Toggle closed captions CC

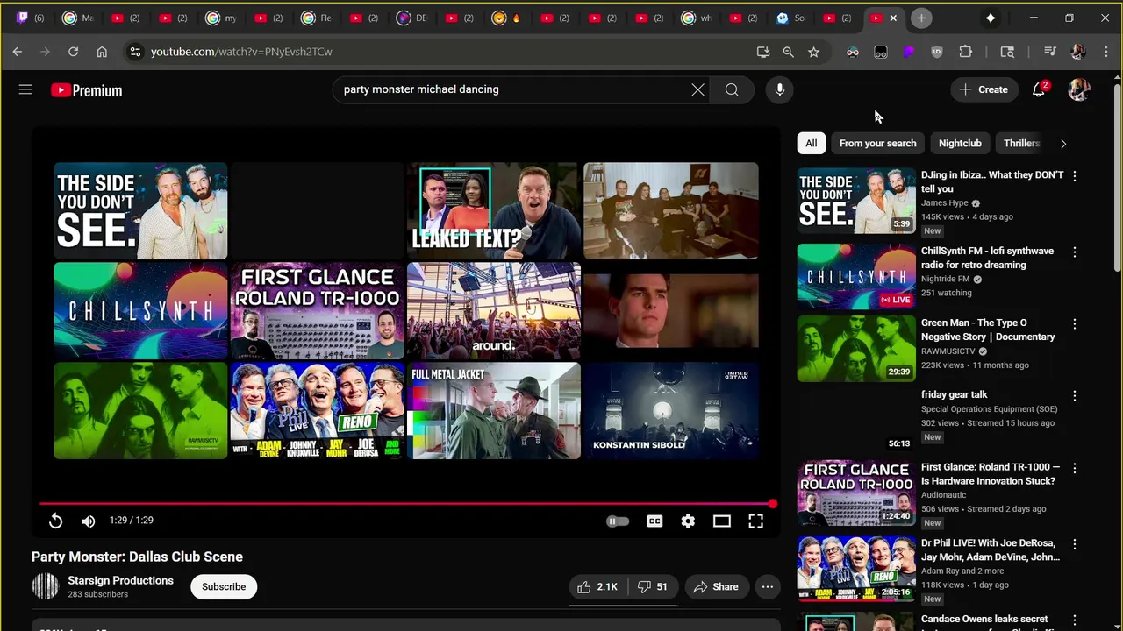(x=654, y=521)
